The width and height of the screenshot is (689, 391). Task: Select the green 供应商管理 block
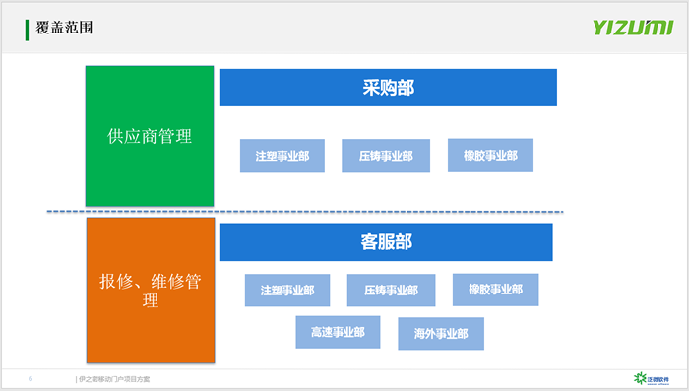click(x=150, y=136)
